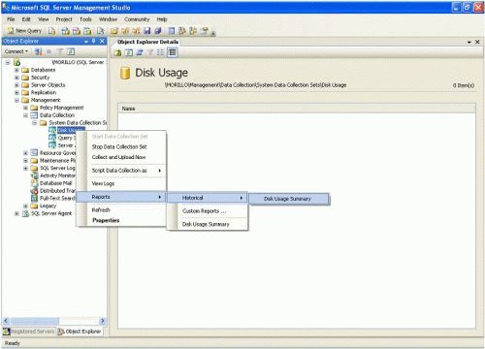Screen dimensions: 485x349
Task: Choose Collect and Upload Now
Action: pyautogui.click(x=121, y=157)
